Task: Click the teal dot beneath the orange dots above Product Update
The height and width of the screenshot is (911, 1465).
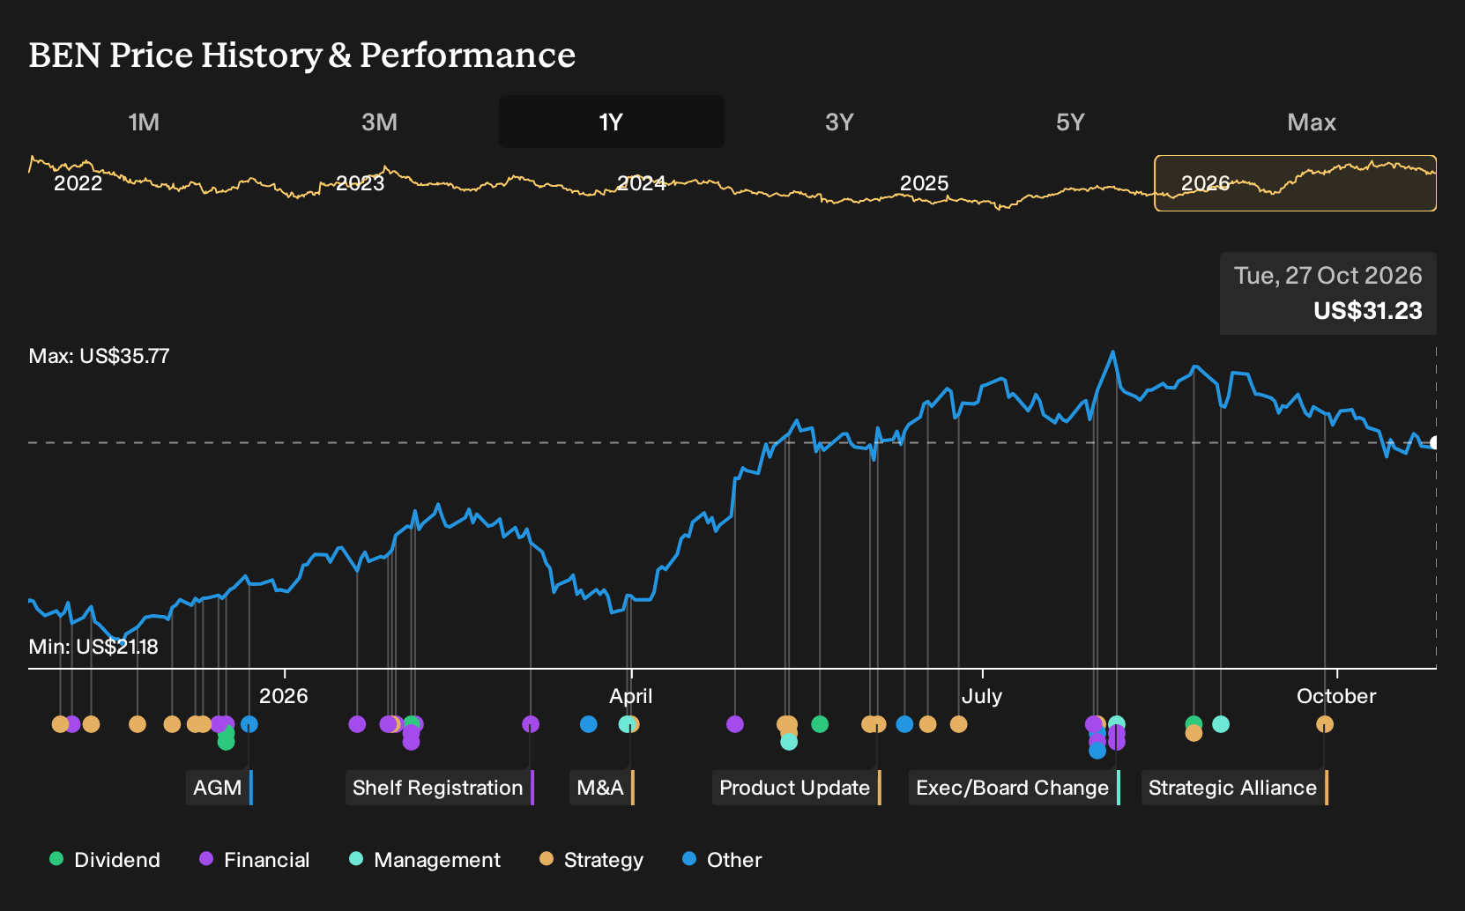Action: tap(789, 742)
